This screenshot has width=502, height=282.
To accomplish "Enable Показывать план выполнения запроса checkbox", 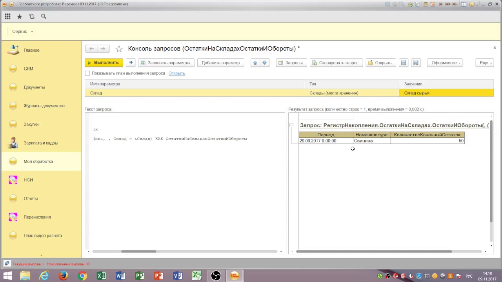I will [x=87, y=73].
